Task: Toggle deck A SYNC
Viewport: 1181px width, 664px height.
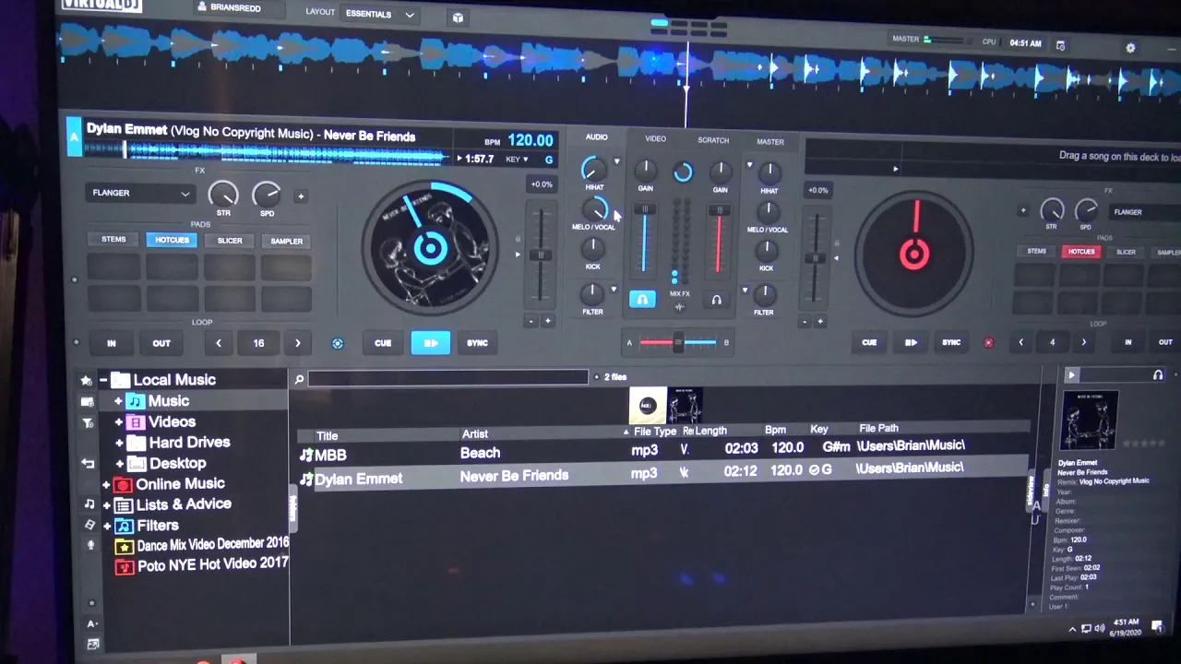Action: pyautogui.click(x=477, y=343)
